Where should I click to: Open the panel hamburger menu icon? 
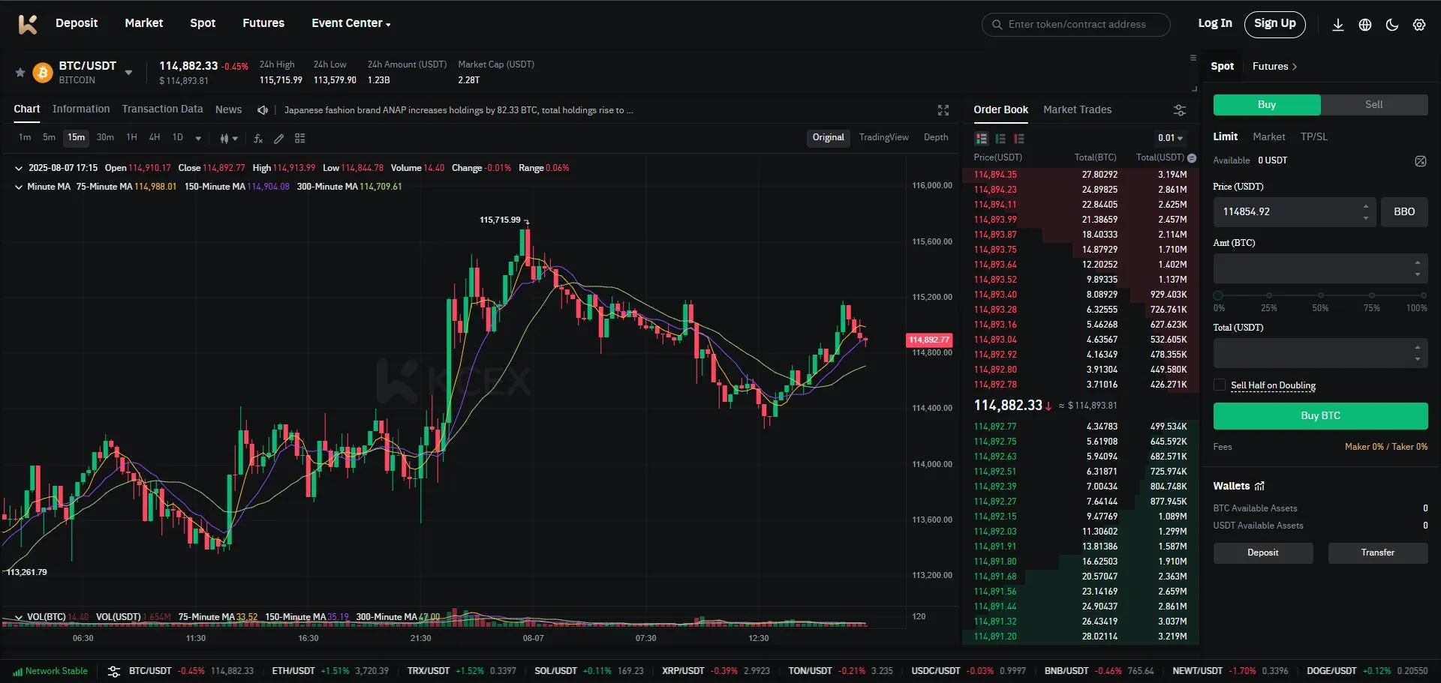[1193, 58]
